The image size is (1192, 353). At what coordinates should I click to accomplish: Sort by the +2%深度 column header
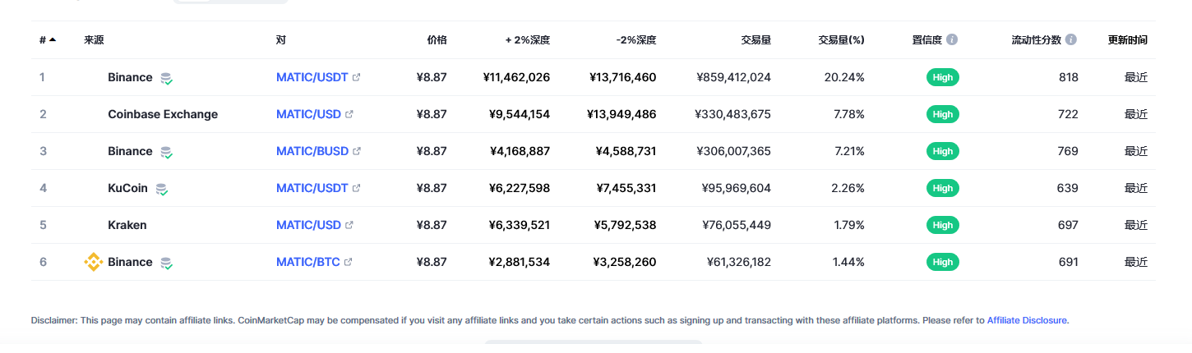coord(527,39)
